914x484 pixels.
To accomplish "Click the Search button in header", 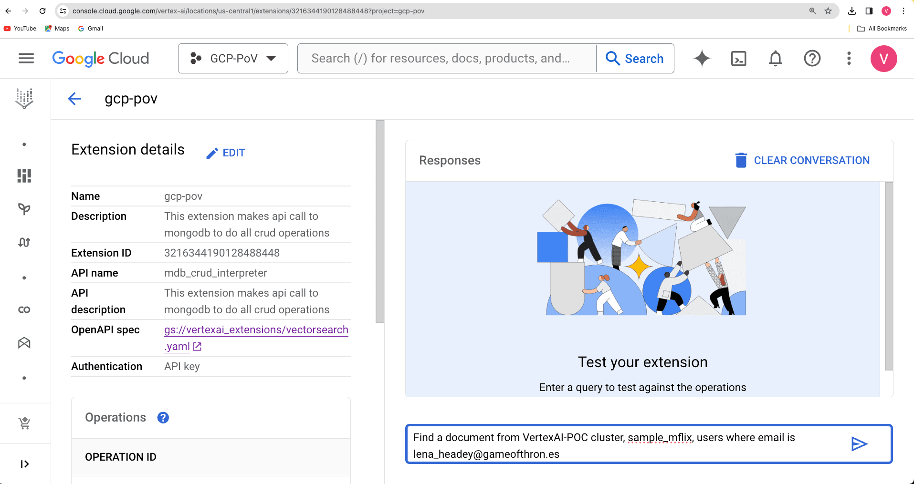I will tap(635, 58).
